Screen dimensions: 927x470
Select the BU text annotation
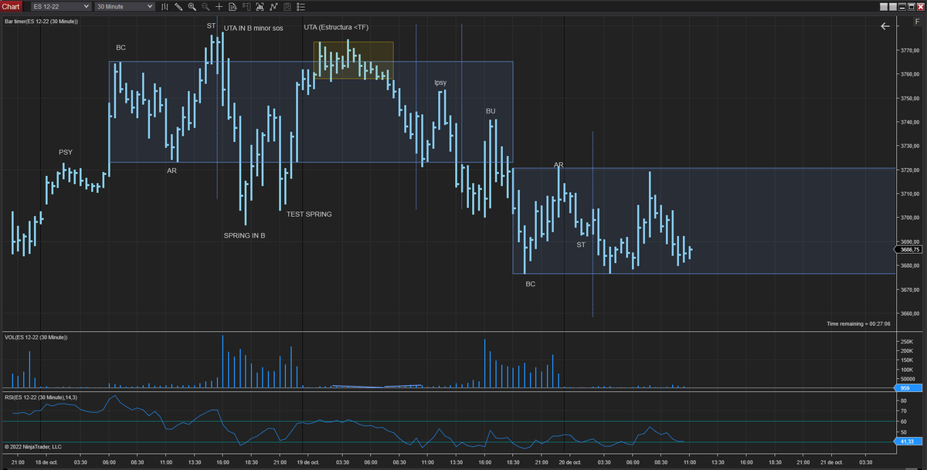[491, 111]
